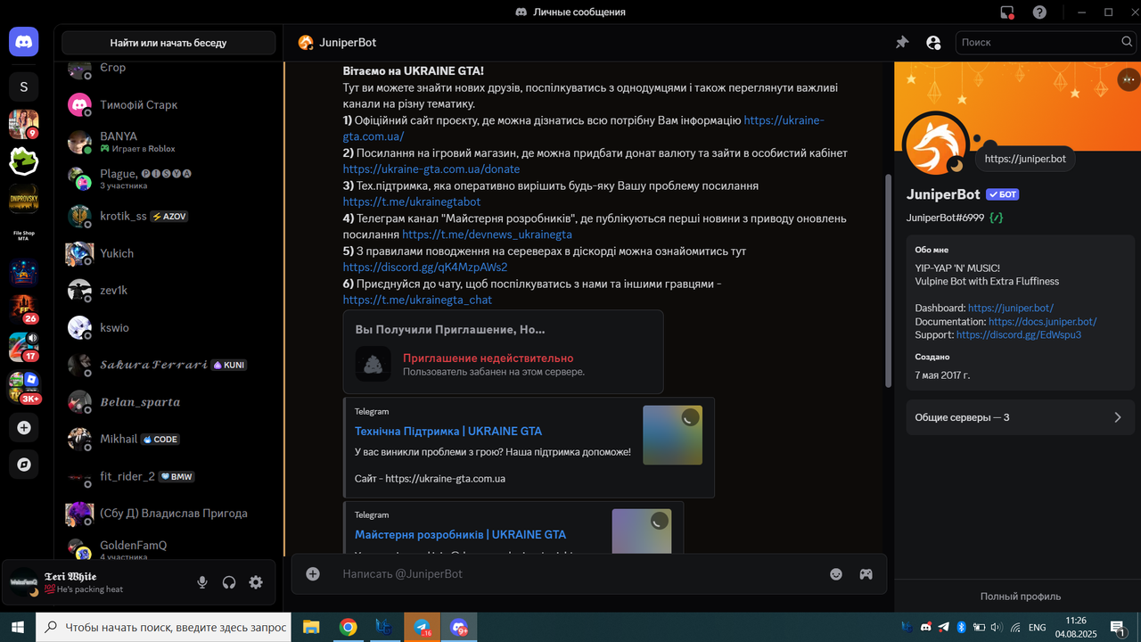This screenshot has width=1141, height=642.
Task: Open the direct message with fit_rider_2
Action: coord(169,476)
